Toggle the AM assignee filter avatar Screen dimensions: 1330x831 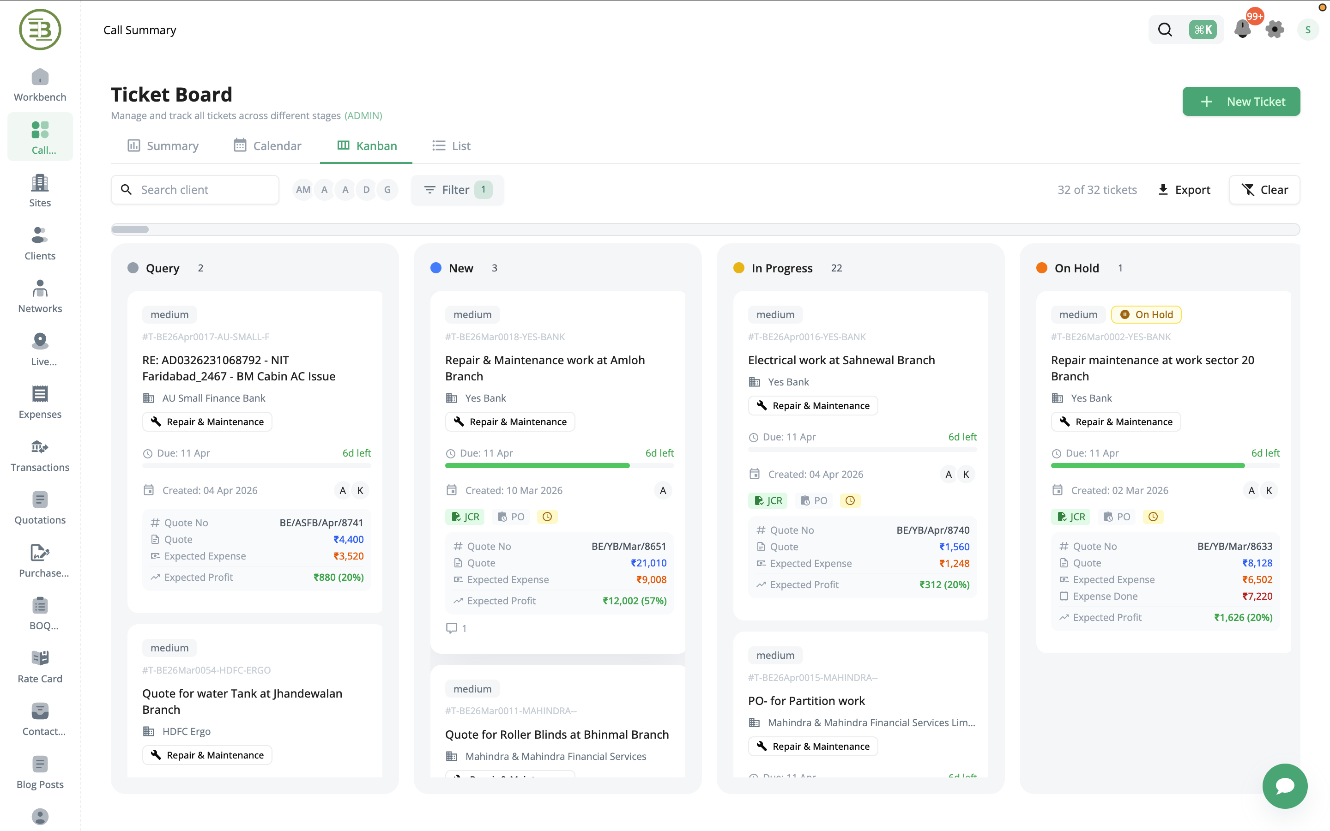[x=303, y=190]
